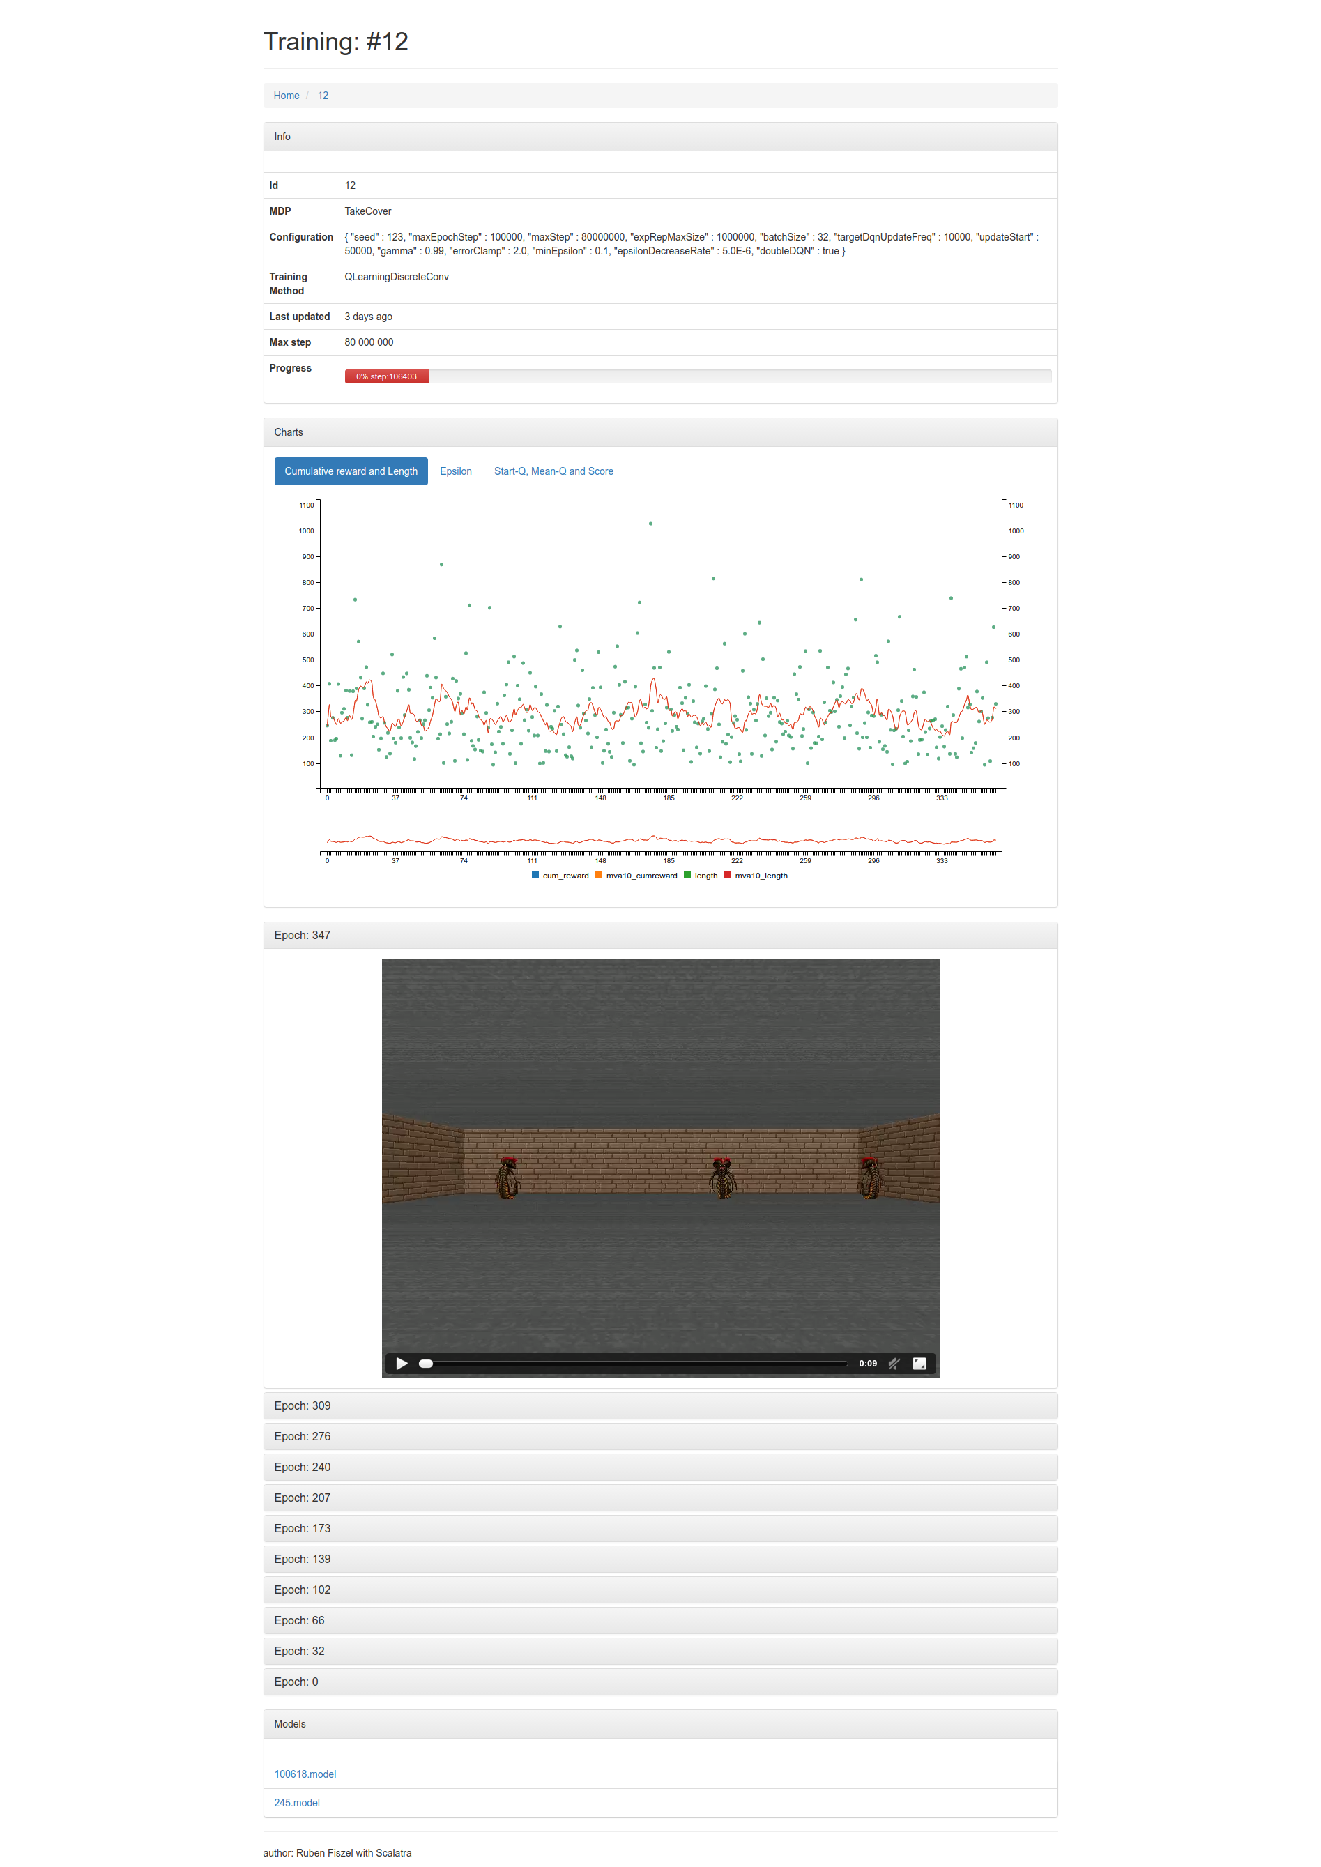
Task: Toggle the cum_reward legend series
Action: click(x=560, y=876)
